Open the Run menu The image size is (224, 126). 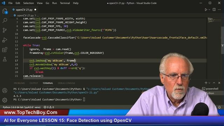tap(55, 3)
